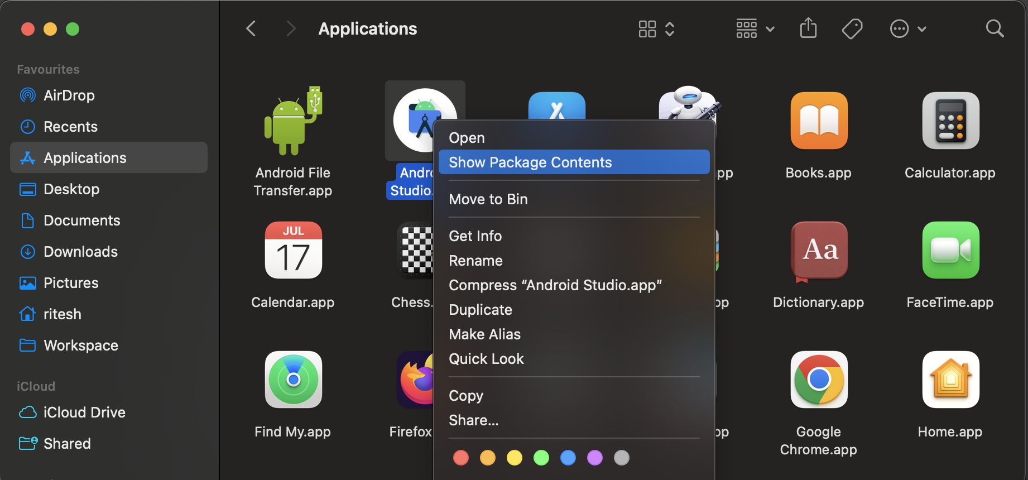Open the group-by dropdown
This screenshot has width=1028, height=480.
point(755,28)
